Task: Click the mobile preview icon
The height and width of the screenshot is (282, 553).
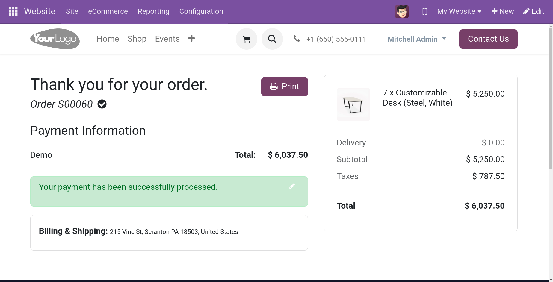Action: point(424,11)
